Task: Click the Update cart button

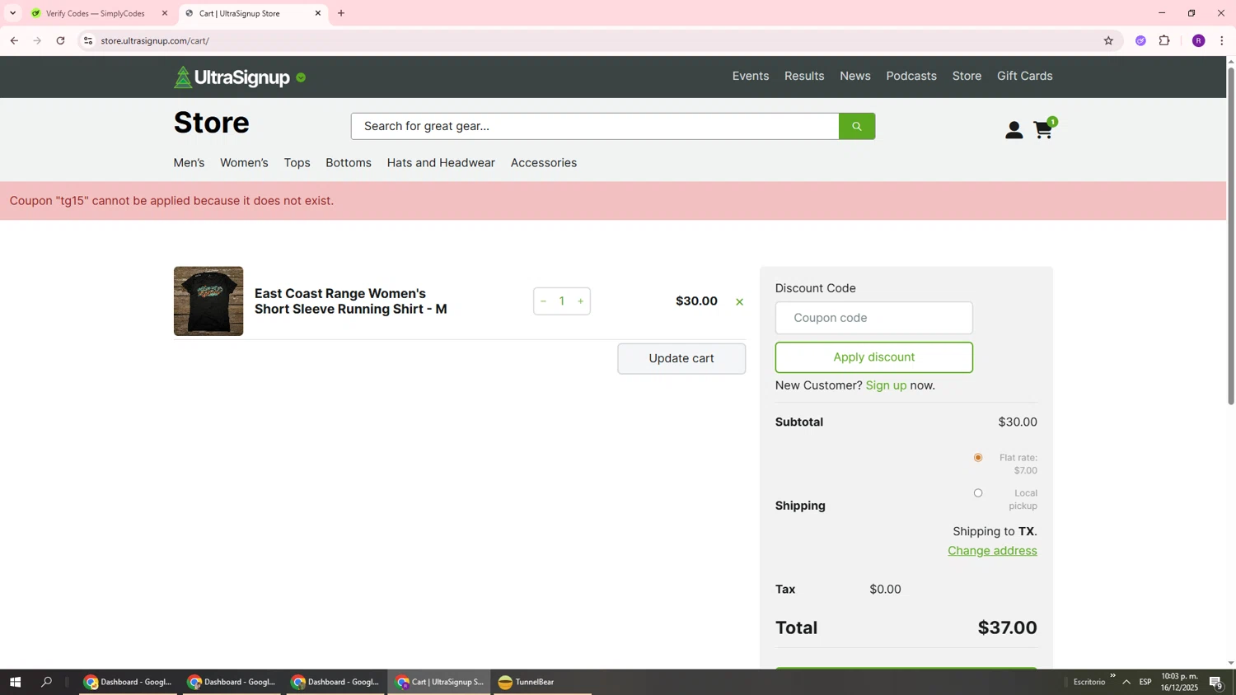Action: pyautogui.click(x=681, y=358)
